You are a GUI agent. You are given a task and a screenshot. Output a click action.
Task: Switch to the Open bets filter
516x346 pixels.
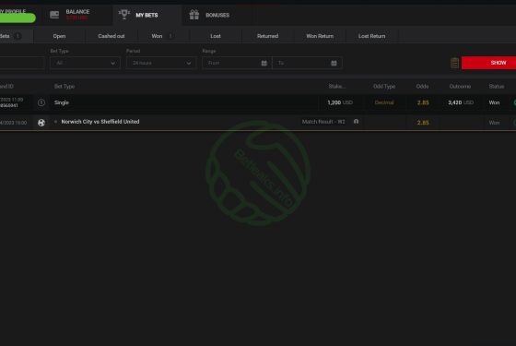(x=59, y=36)
